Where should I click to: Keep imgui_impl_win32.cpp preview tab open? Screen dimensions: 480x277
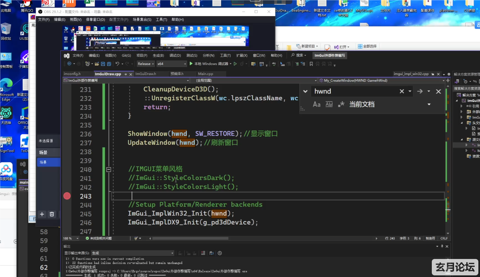433,74
